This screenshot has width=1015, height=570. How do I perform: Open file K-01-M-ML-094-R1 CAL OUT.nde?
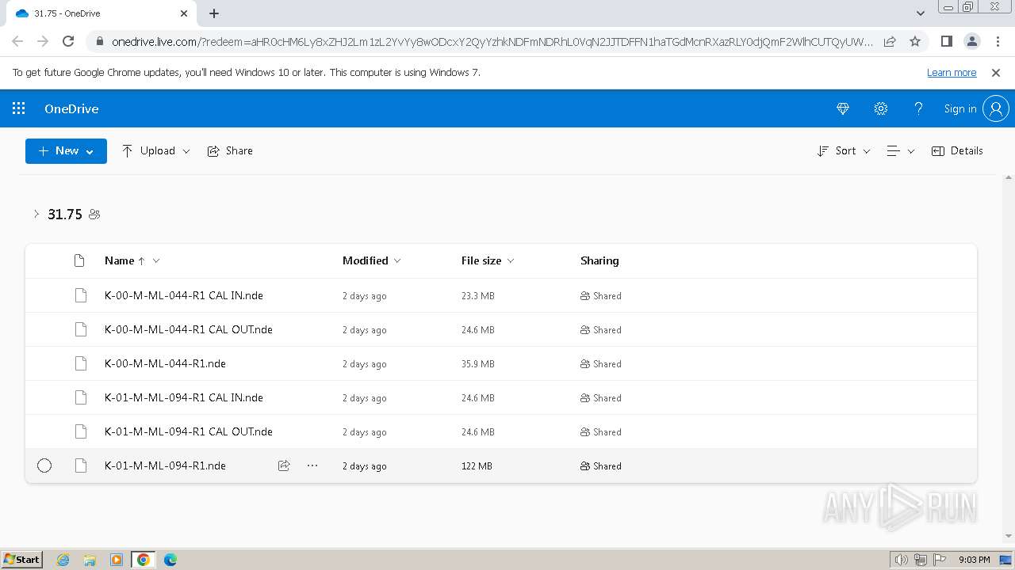pyautogui.click(x=189, y=431)
